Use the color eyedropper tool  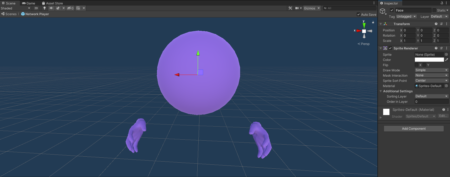tap(447, 60)
